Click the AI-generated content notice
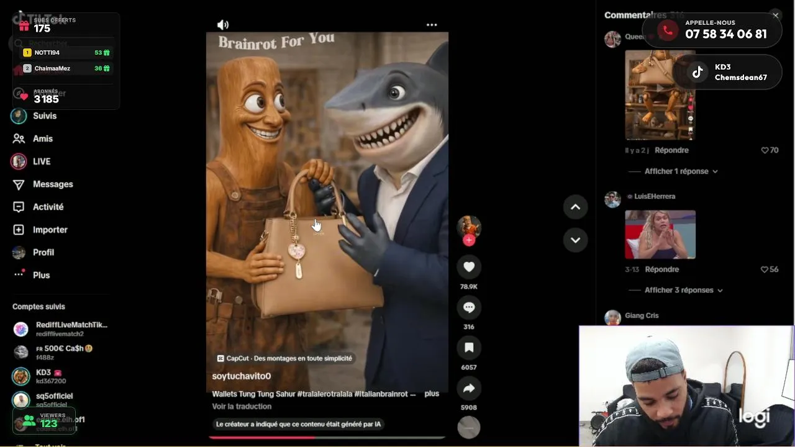 point(298,424)
